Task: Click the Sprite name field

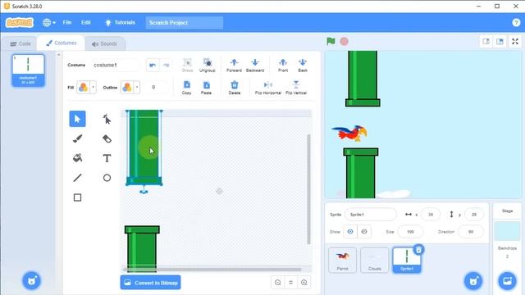Action: click(371, 215)
